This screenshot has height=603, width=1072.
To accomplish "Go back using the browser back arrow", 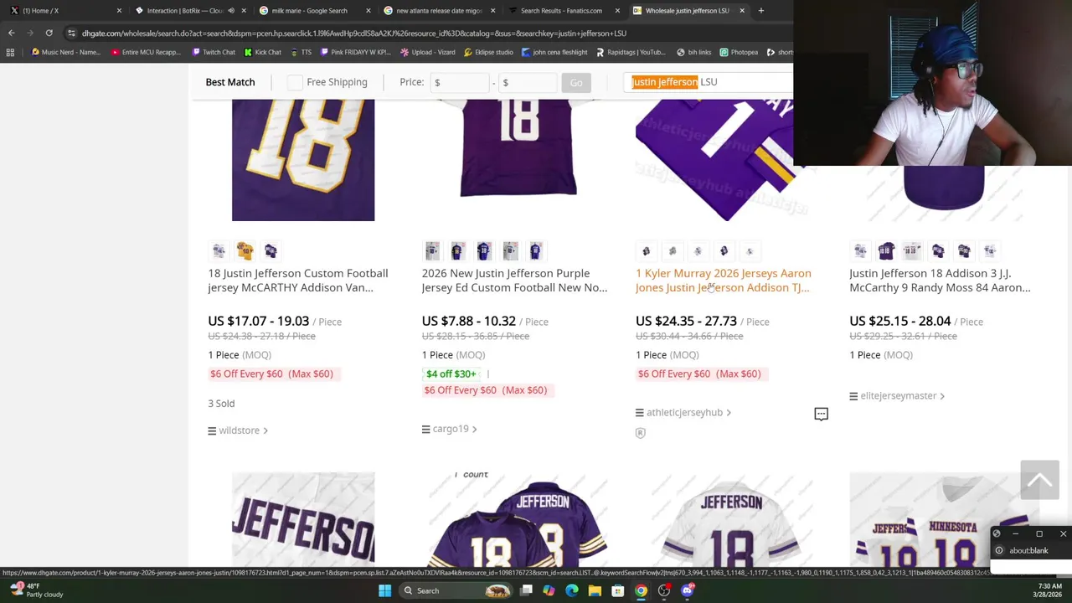I will tap(12, 33).
